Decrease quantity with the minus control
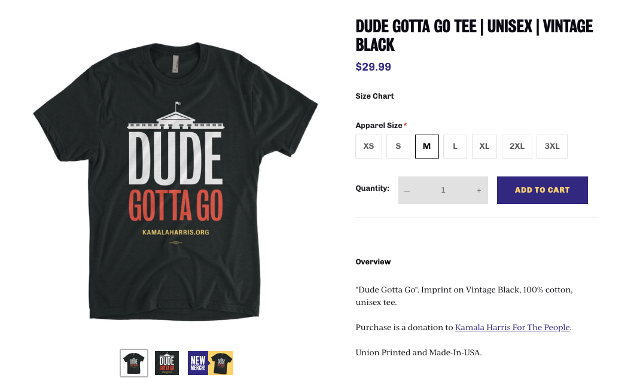This screenshot has height=387, width=643. tap(407, 190)
